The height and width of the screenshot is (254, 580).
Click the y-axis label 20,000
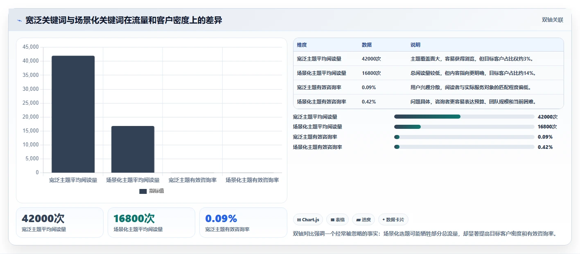coord(31,117)
